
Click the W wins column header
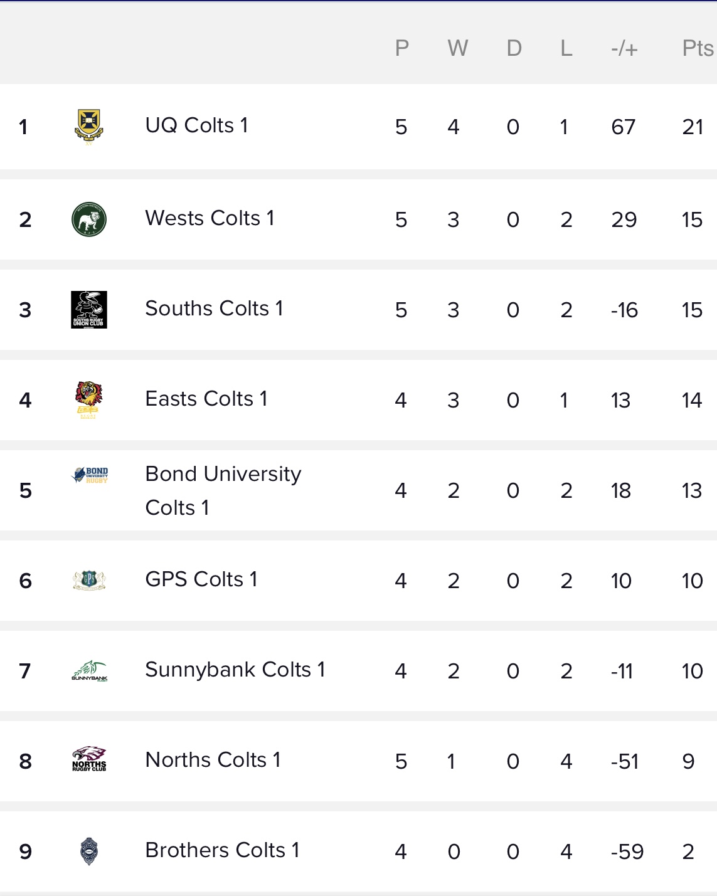[457, 48]
